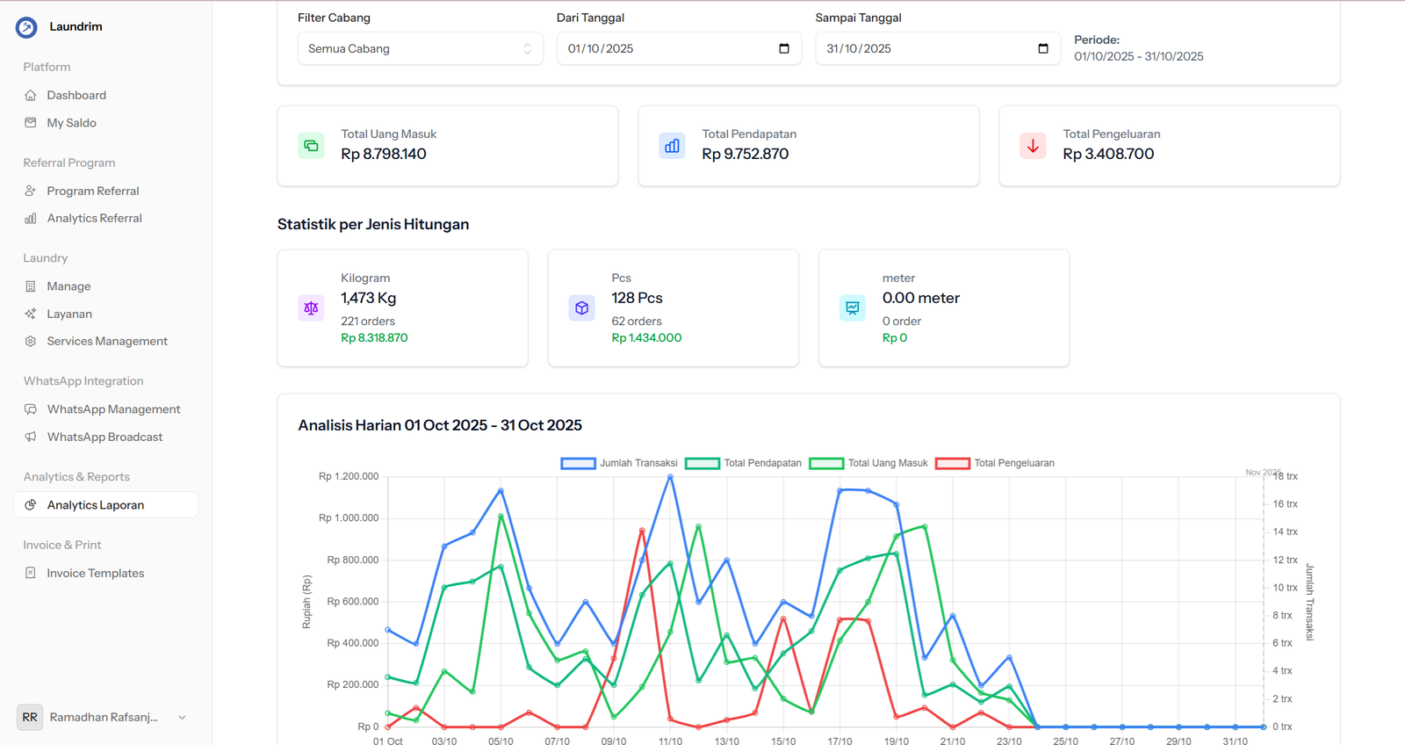
Task: Toggle Total Uang Masuk legend color box
Action: (x=826, y=463)
